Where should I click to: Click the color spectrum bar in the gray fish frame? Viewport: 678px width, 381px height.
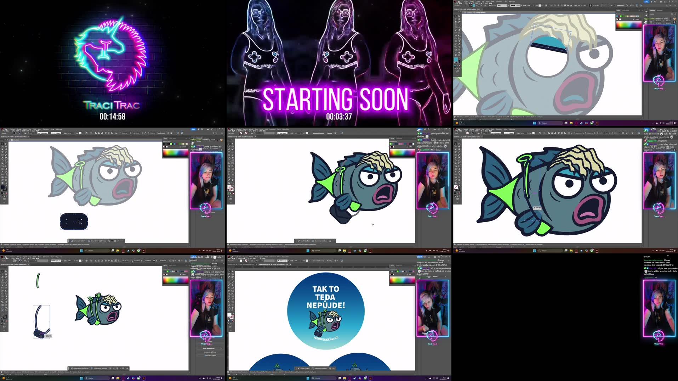(x=176, y=153)
